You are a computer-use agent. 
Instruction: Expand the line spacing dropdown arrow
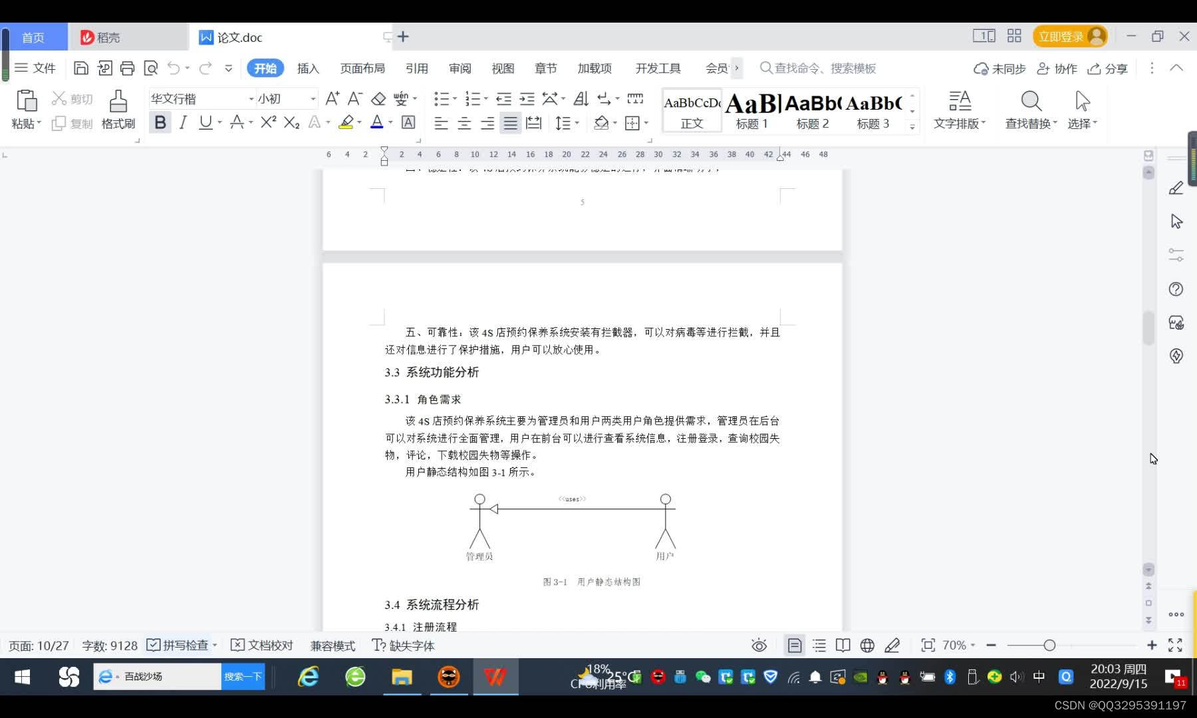pyautogui.click(x=577, y=123)
